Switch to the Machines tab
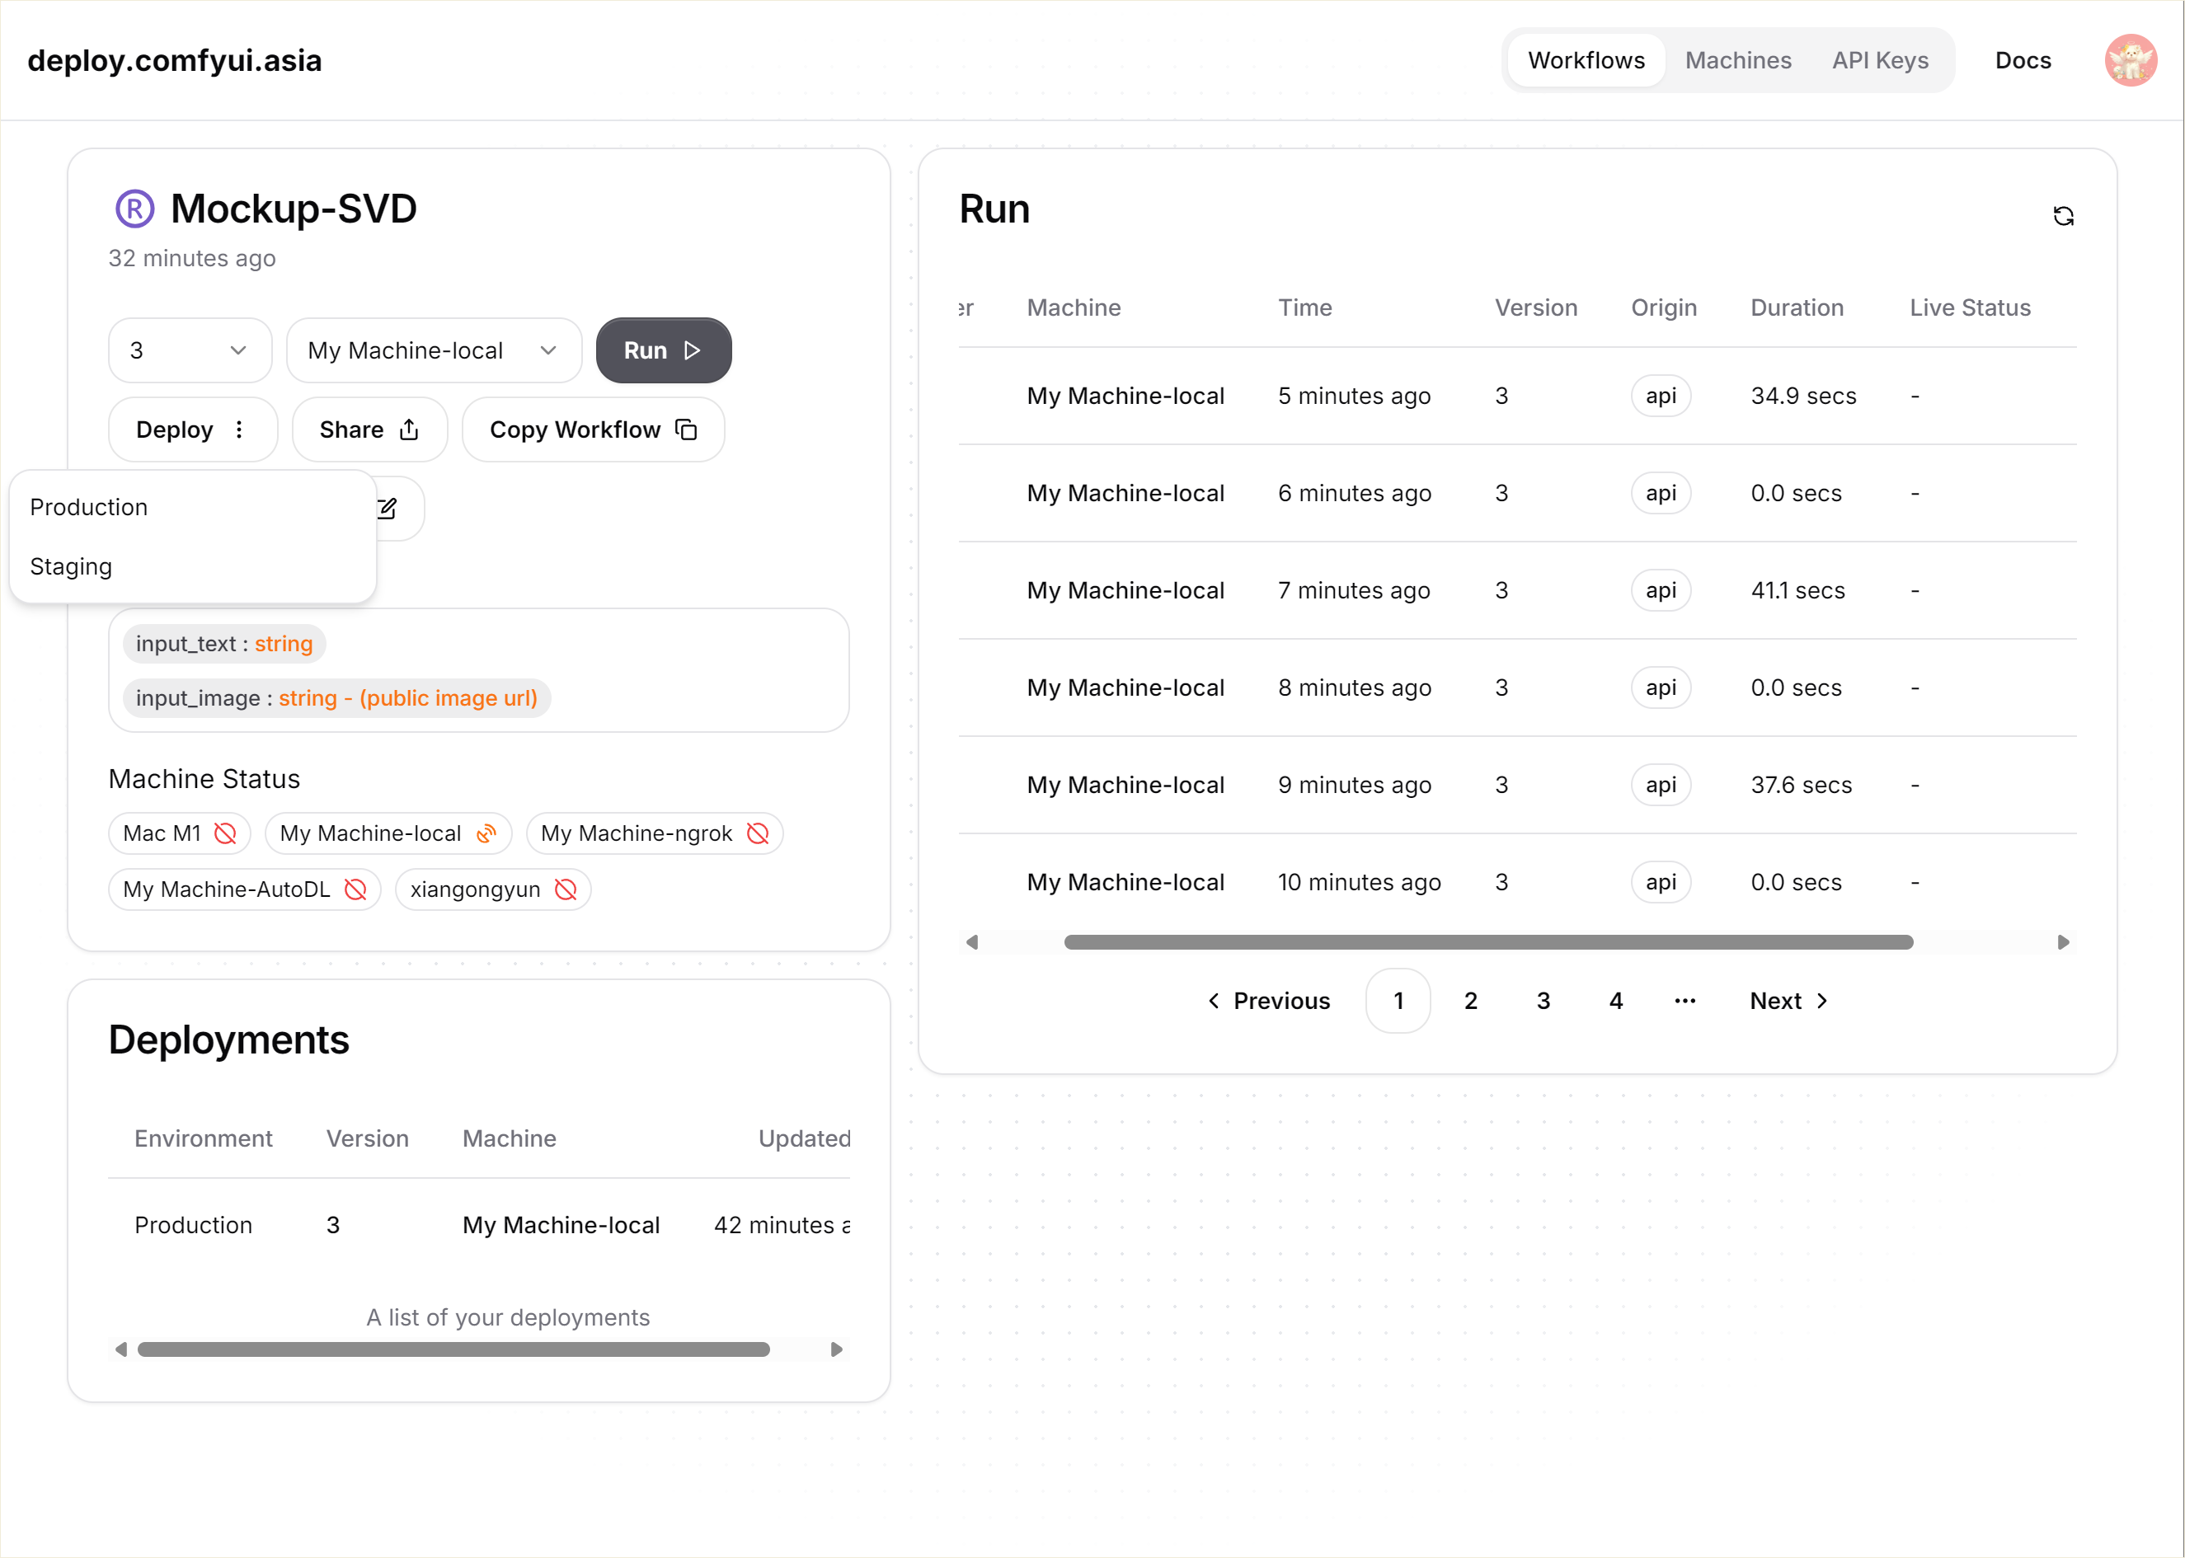 tap(1738, 60)
